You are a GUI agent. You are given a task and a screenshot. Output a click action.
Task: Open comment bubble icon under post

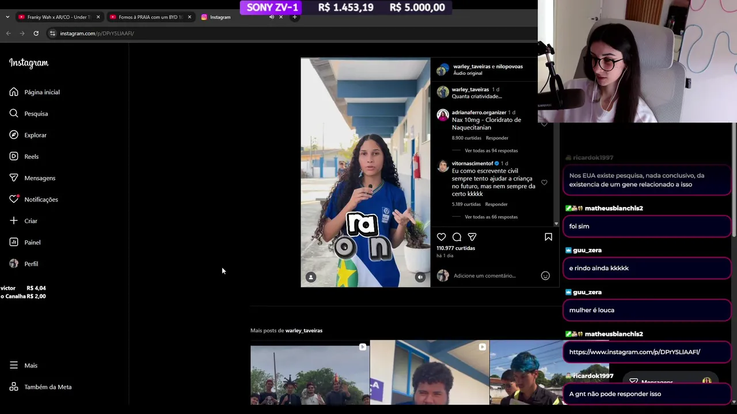tap(457, 237)
